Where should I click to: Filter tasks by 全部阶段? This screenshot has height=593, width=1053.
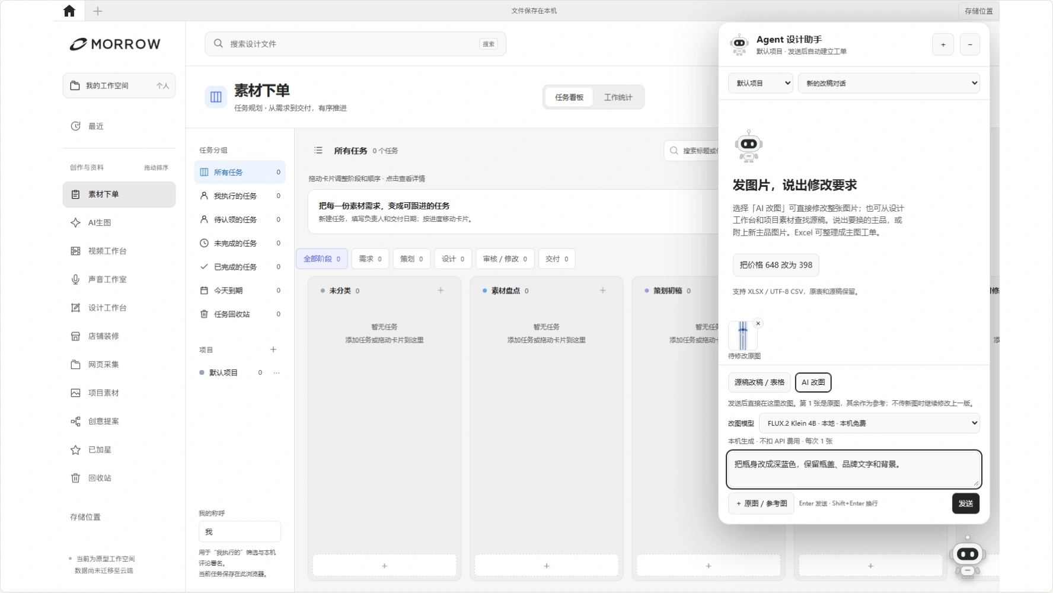322,259
